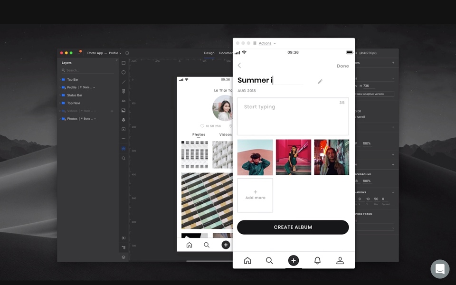Expand the Tap Bar layer group
Screen dimensions: 456x285
(60, 79)
